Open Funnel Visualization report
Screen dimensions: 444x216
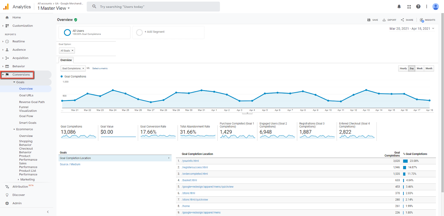(x=28, y=109)
